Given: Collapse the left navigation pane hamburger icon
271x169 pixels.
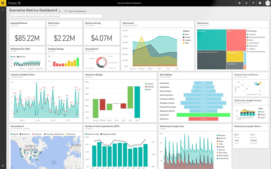Looking at the screenshot, I should (3, 10).
